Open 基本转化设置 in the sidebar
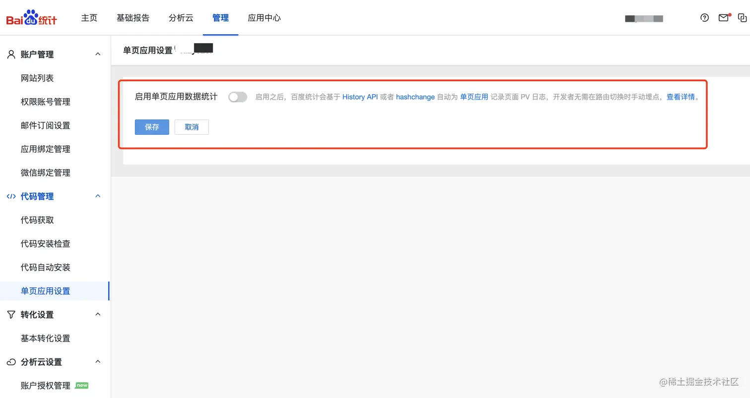The image size is (750, 398). point(46,338)
